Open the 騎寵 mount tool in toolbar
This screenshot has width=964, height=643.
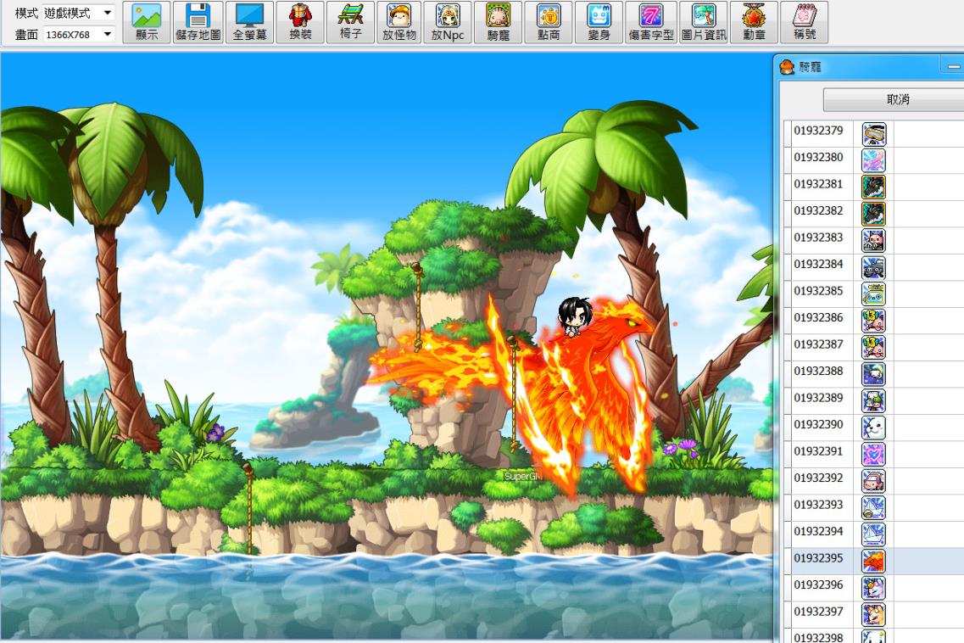coord(498,23)
